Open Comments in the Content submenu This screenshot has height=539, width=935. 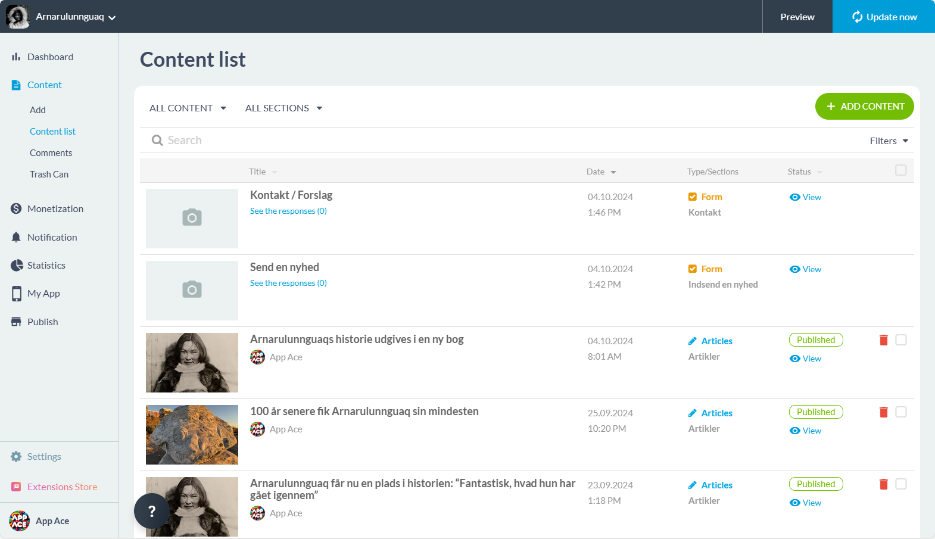(x=51, y=153)
